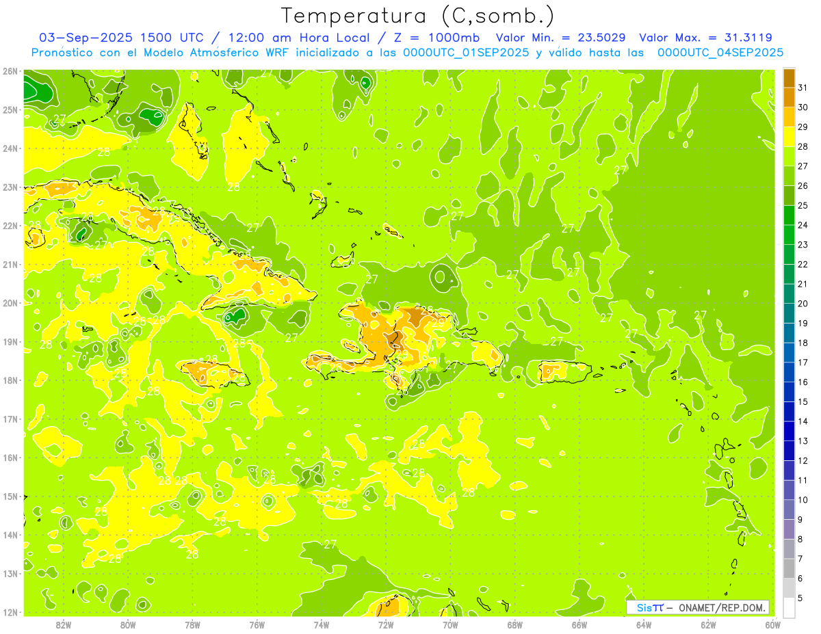Viewport: 821px width, 634px height.
Task: Click the Valor Max. = 31.3119 value
Action: coord(706,38)
